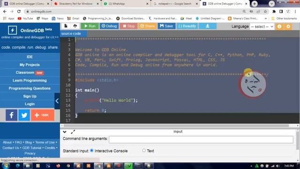
Task: Open the Extensions puzzle icon
Action: pos(274,11)
